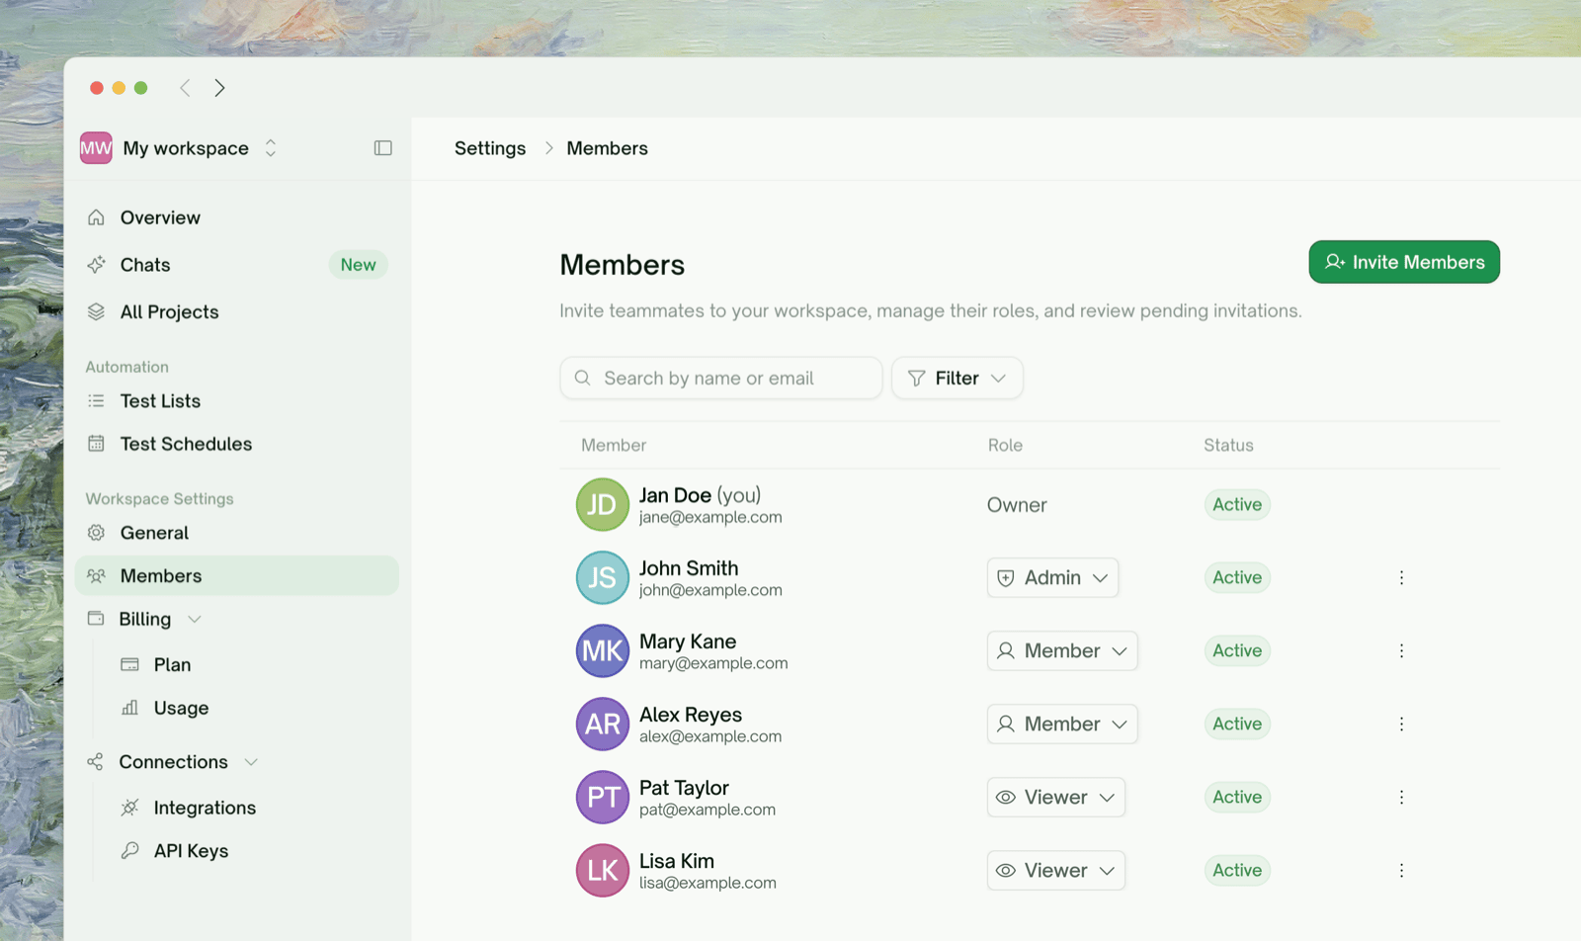This screenshot has width=1581, height=941.
Task: Open Test Lists in the sidebar
Action: [x=237, y=401]
